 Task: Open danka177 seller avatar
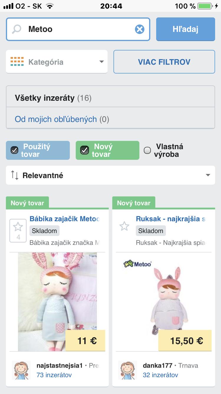(127, 370)
